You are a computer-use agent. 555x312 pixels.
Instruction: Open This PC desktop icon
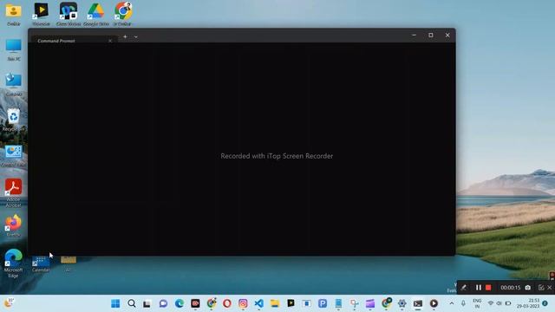click(x=14, y=49)
